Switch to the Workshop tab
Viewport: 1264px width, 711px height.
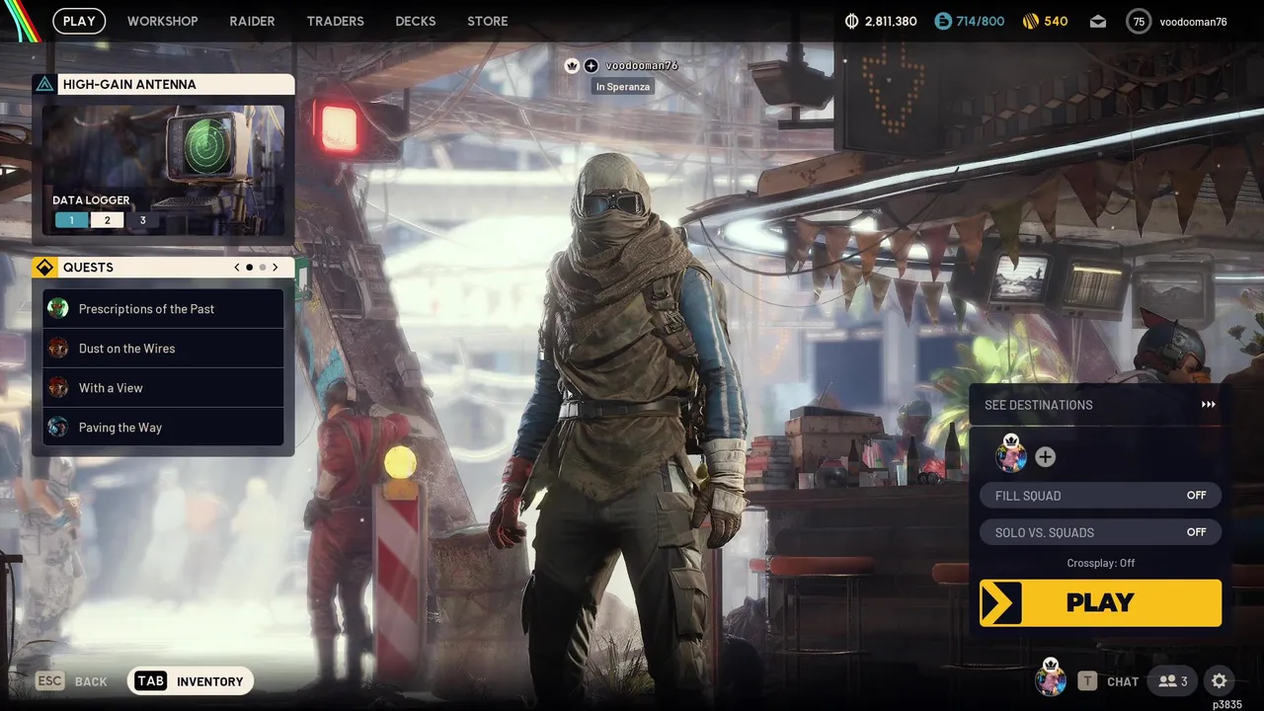(163, 21)
